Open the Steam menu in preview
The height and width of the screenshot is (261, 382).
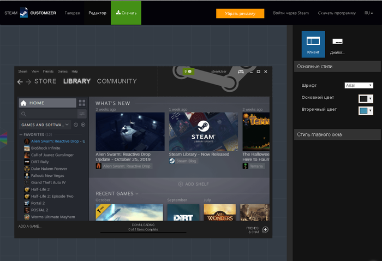(23, 72)
